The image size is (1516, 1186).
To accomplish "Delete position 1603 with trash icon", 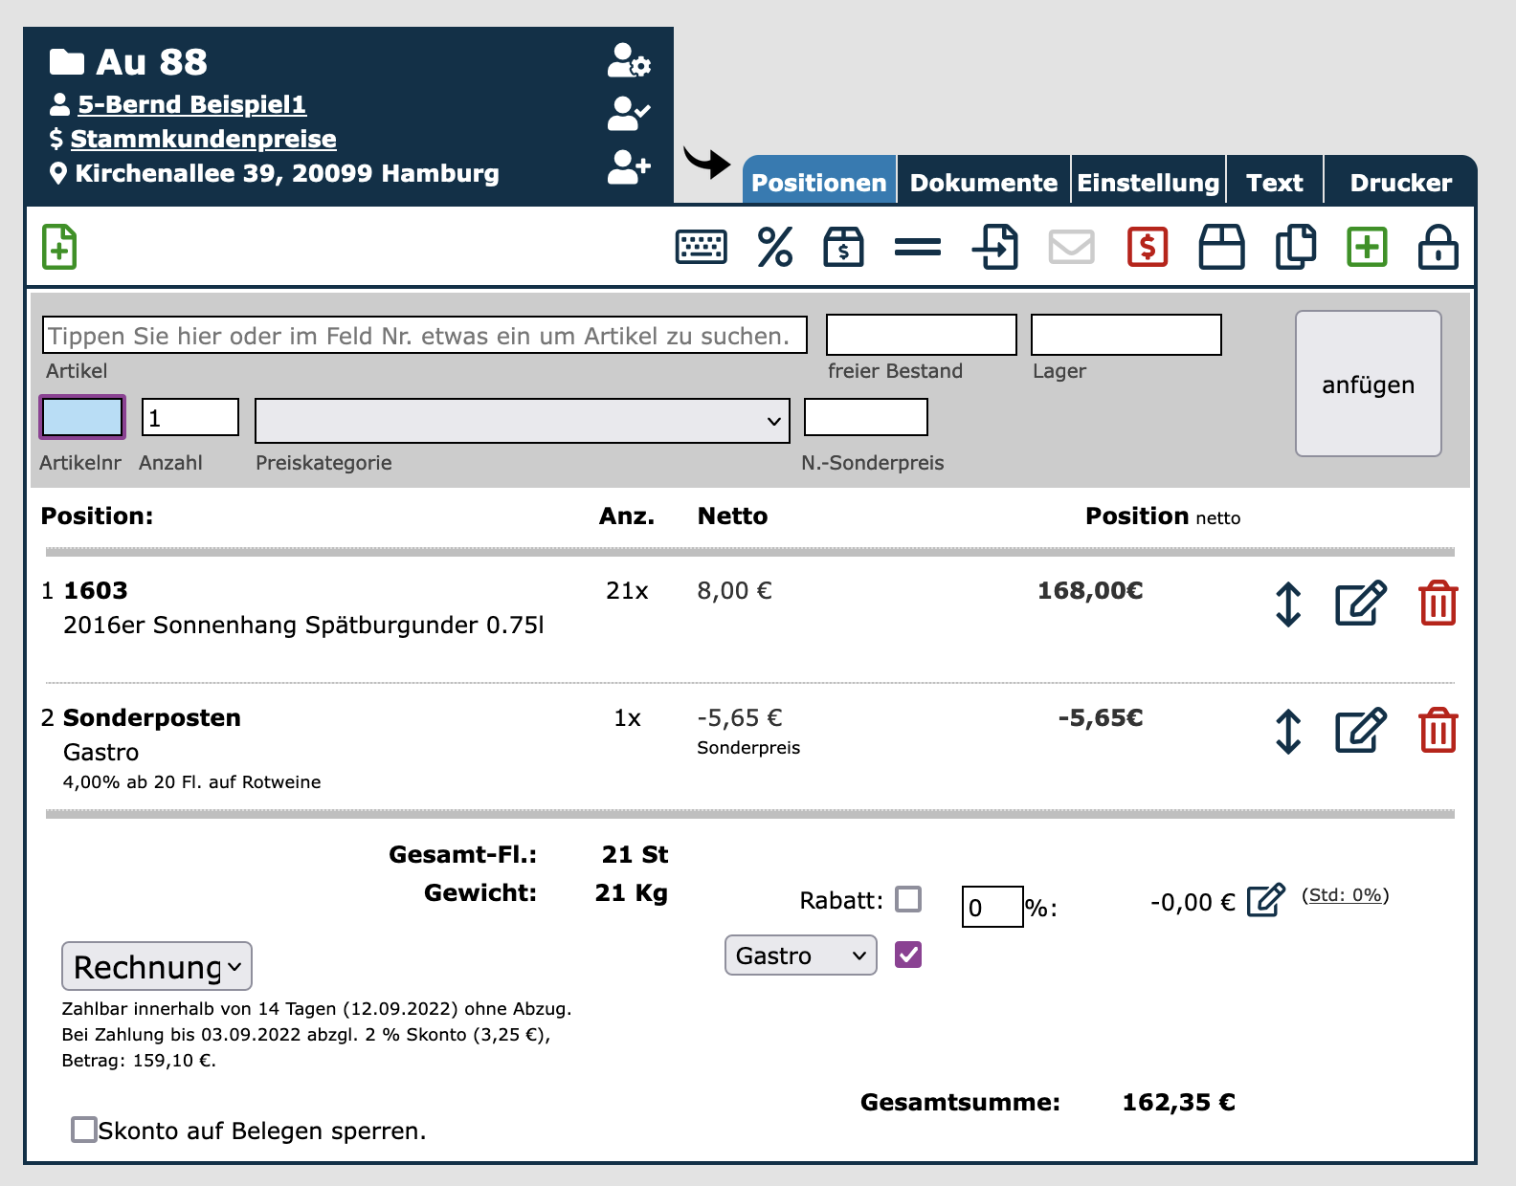I will tap(1438, 604).
